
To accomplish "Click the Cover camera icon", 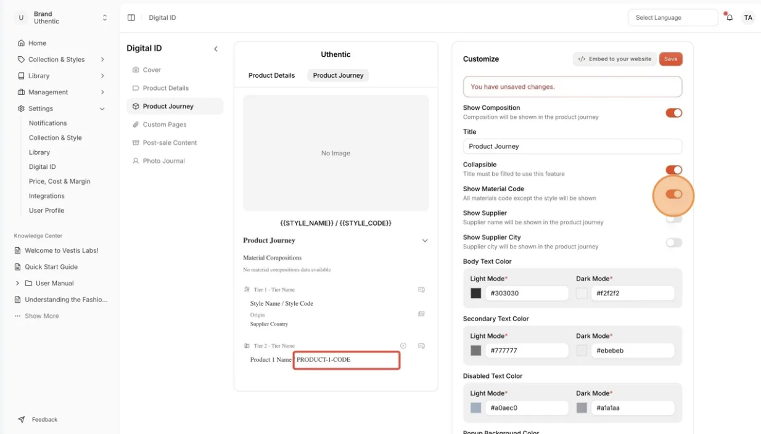I will point(136,70).
